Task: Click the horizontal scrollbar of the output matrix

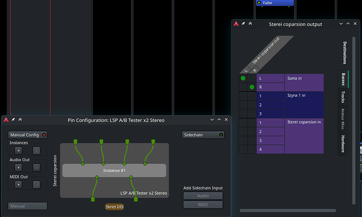Action: [288, 210]
